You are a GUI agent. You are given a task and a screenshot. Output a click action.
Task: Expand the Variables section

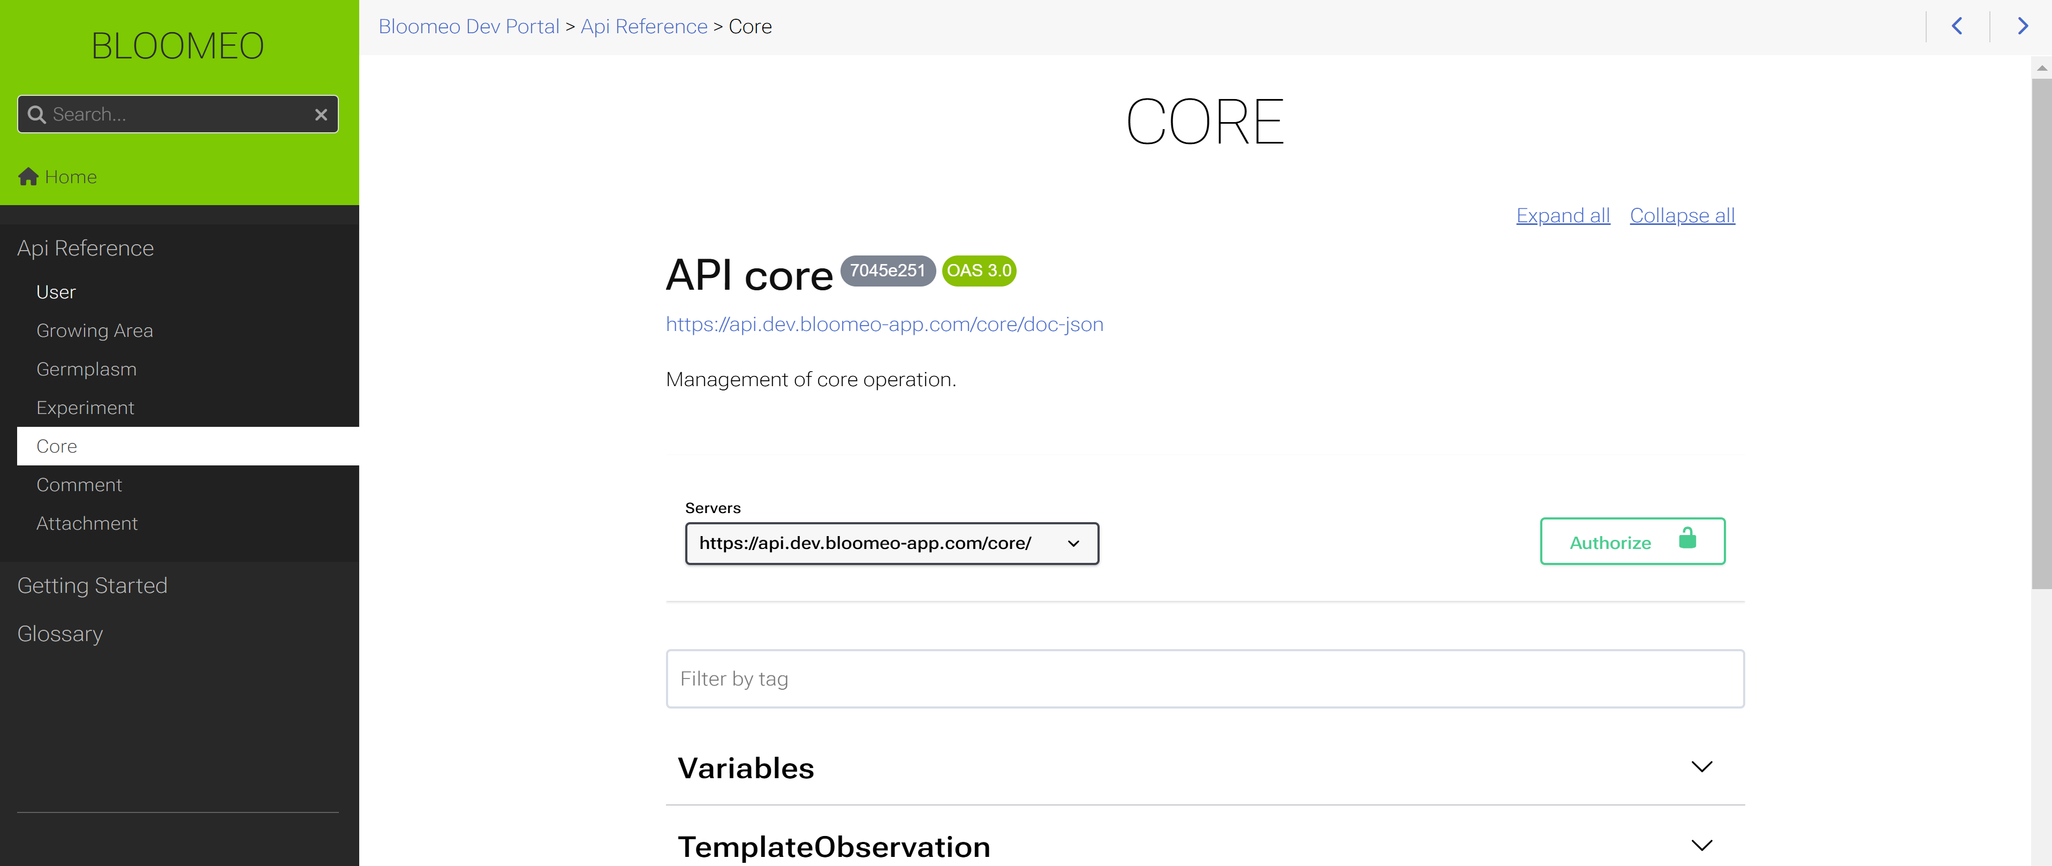(1702, 767)
